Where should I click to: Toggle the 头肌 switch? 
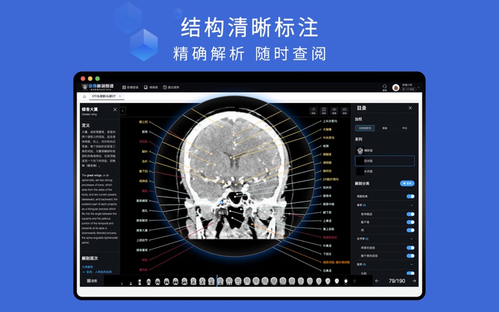[x=410, y=273]
